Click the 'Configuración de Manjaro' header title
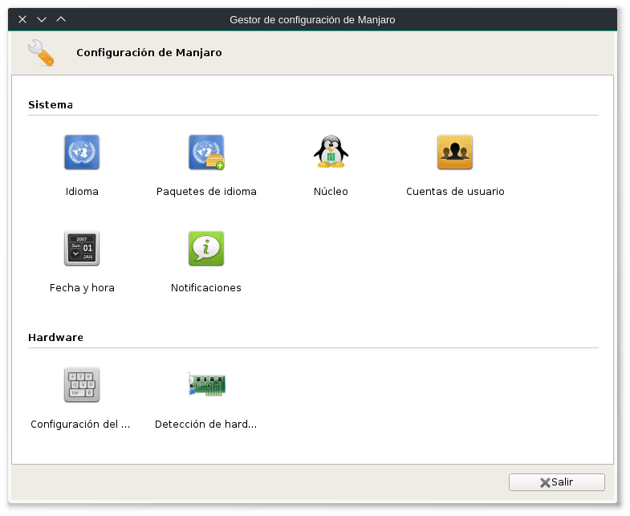This screenshot has width=630, height=516. coord(149,53)
